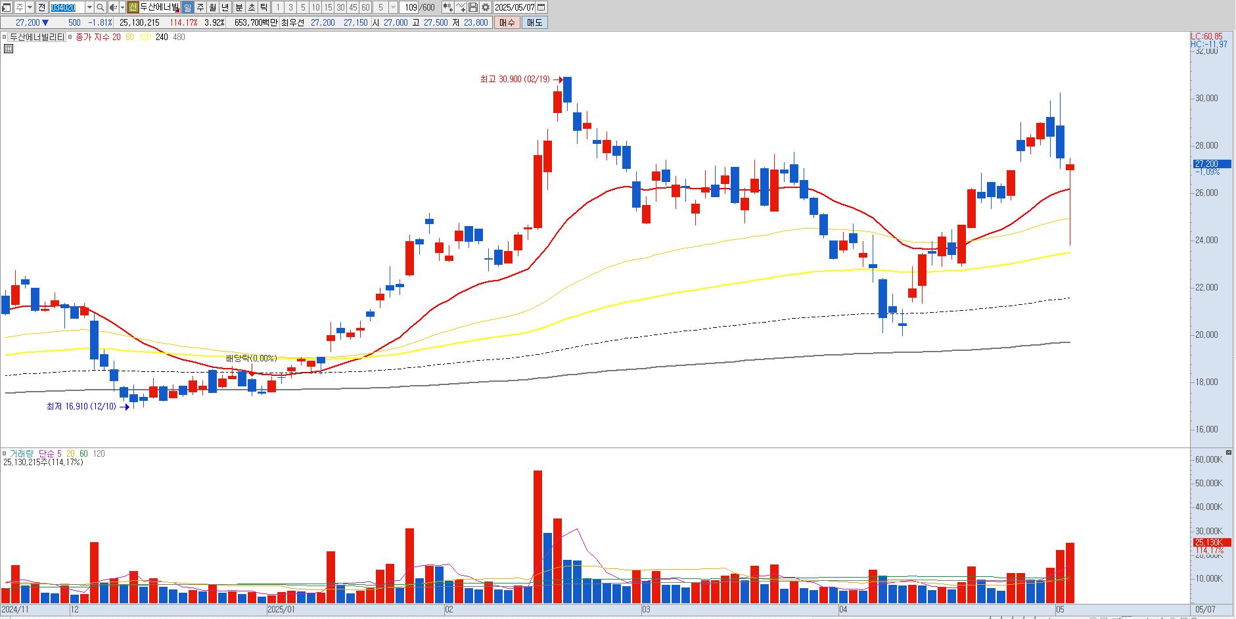Click the 20 moving average red legend label
This screenshot has width=1236, height=619.
(x=116, y=37)
